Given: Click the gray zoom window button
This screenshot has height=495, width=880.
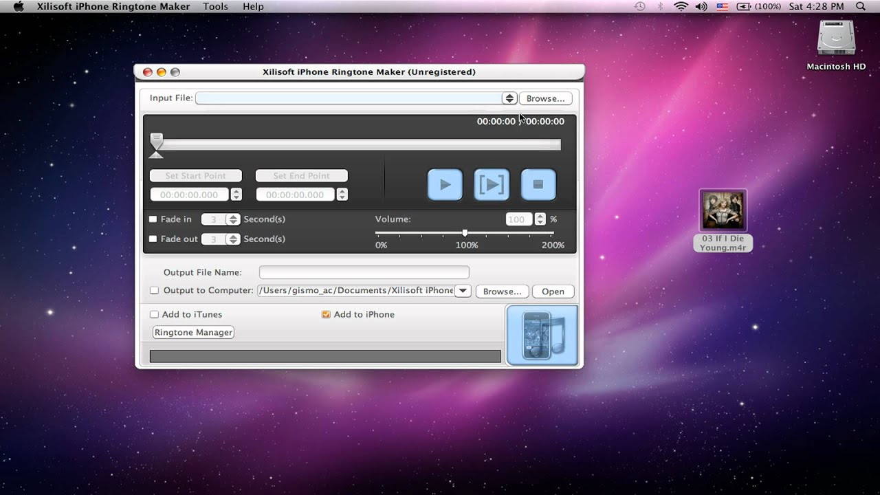Looking at the screenshot, I should (175, 72).
